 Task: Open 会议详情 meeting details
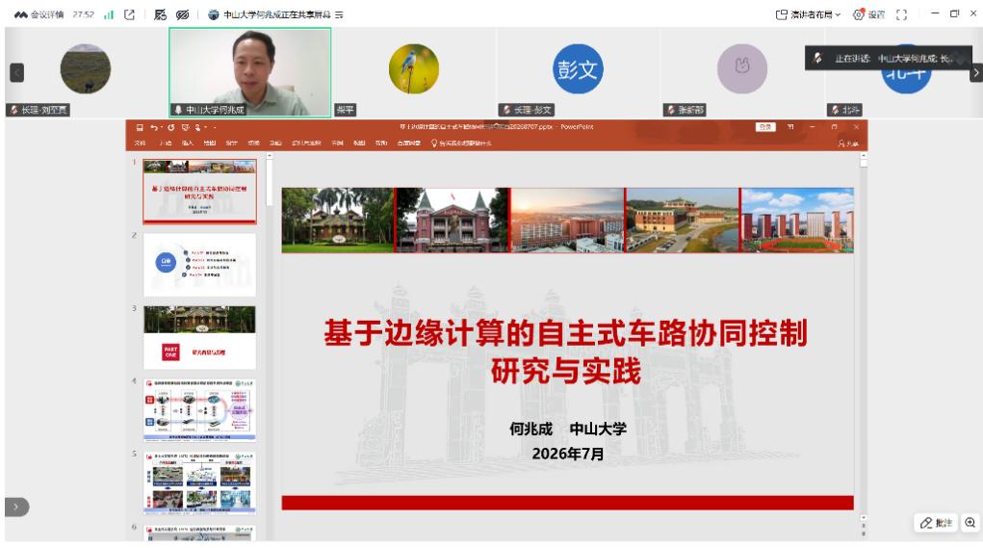[39, 14]
